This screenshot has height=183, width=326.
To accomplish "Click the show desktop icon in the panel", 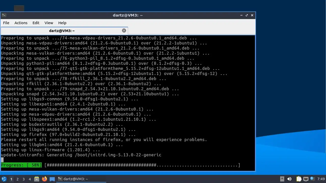I will pos(52,179).
